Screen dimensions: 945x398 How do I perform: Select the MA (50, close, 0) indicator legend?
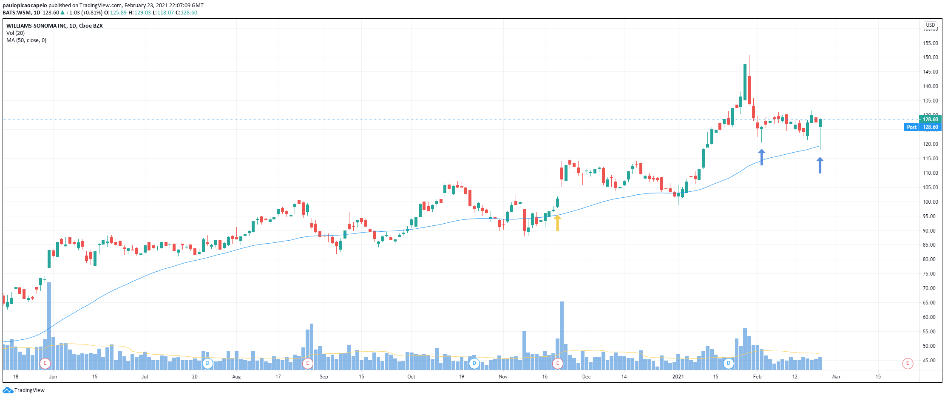[x=26, y=40]
